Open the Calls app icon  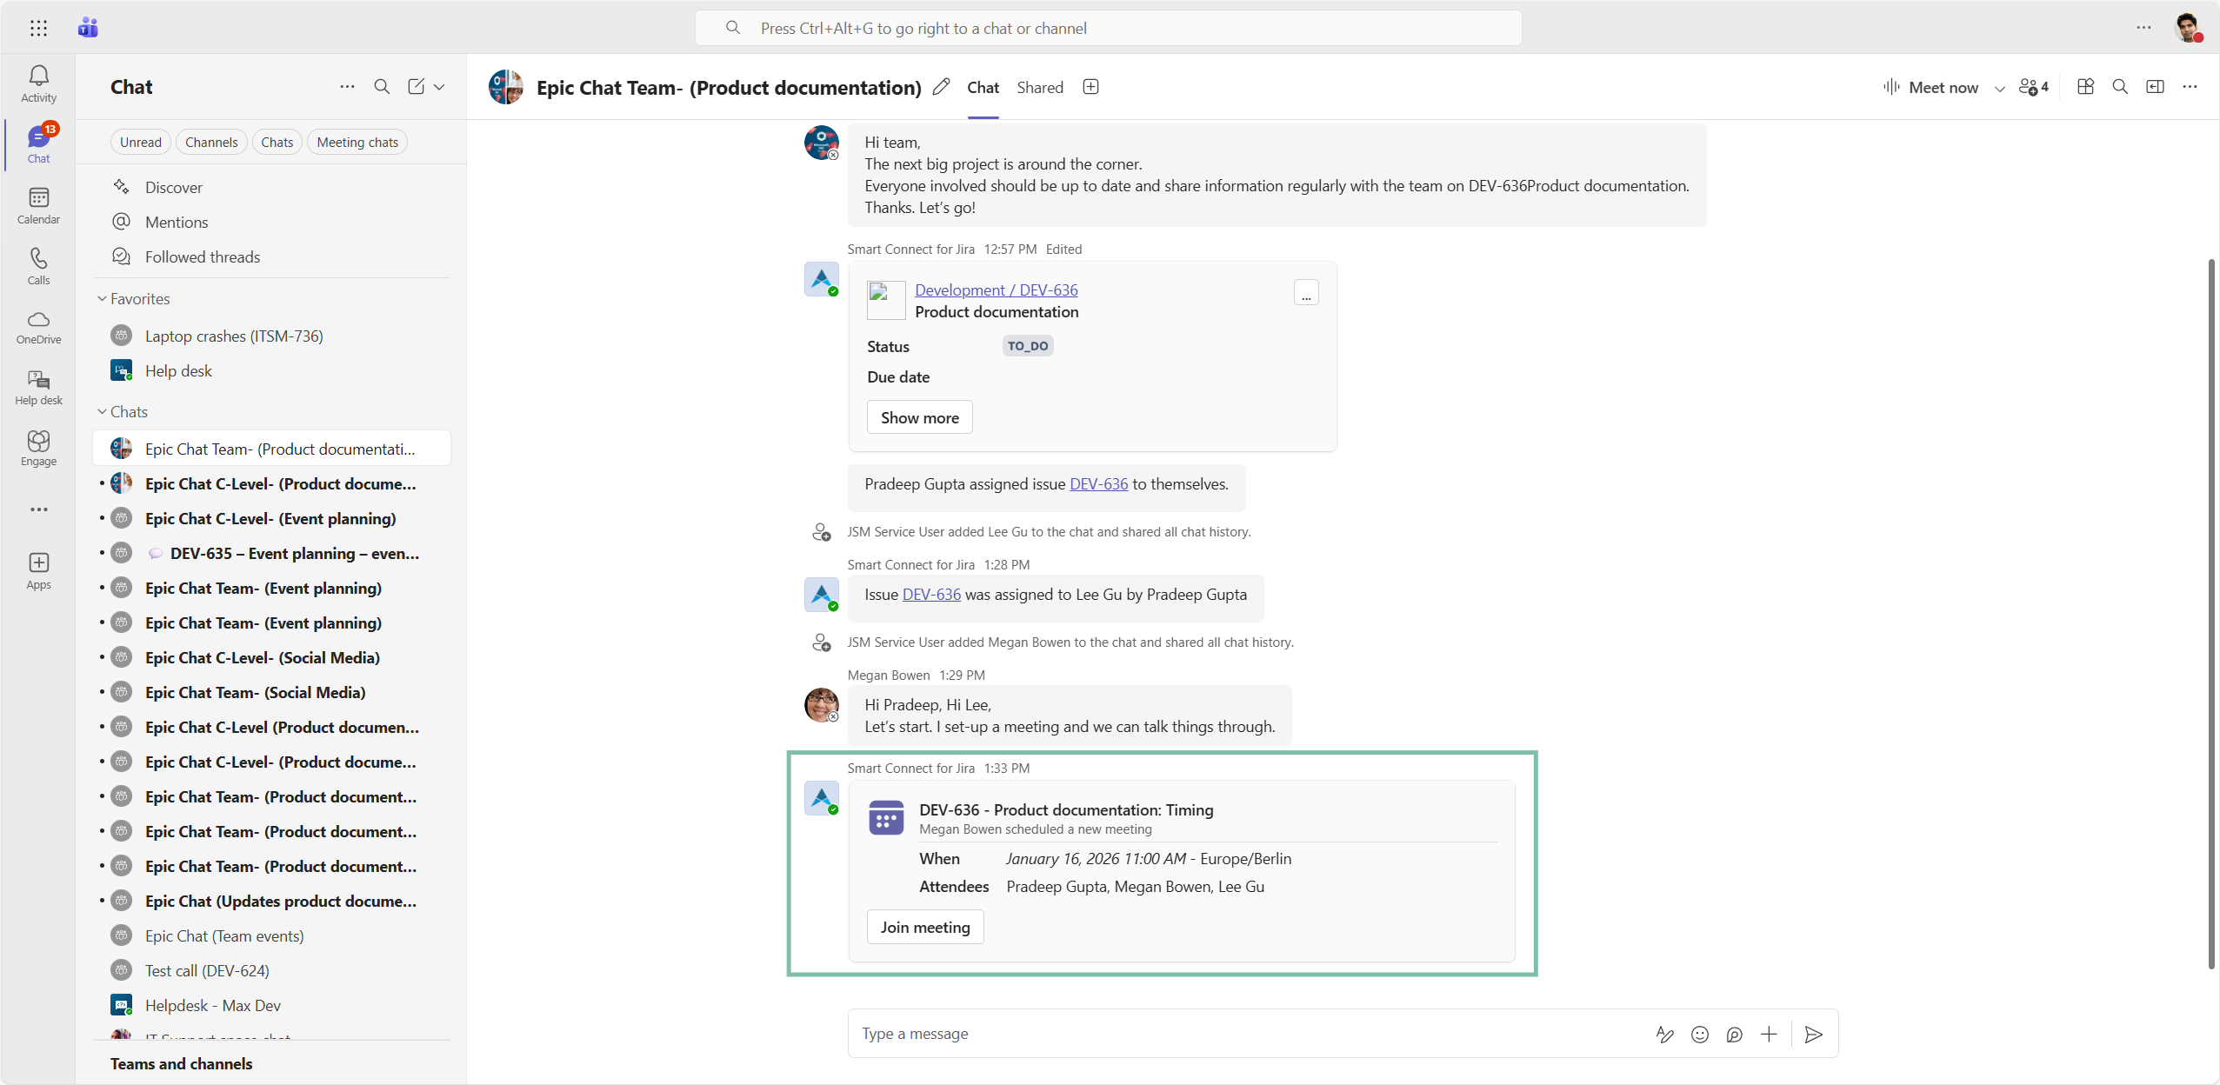38,266
